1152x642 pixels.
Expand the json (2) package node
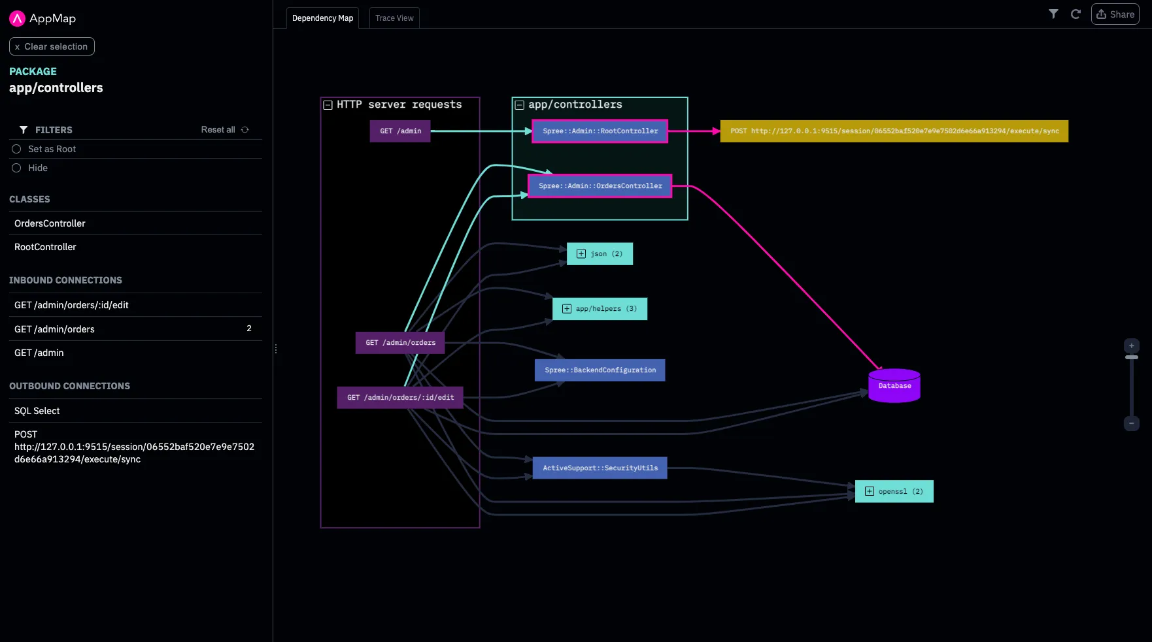pyautogui.click(x=581, y=253)
